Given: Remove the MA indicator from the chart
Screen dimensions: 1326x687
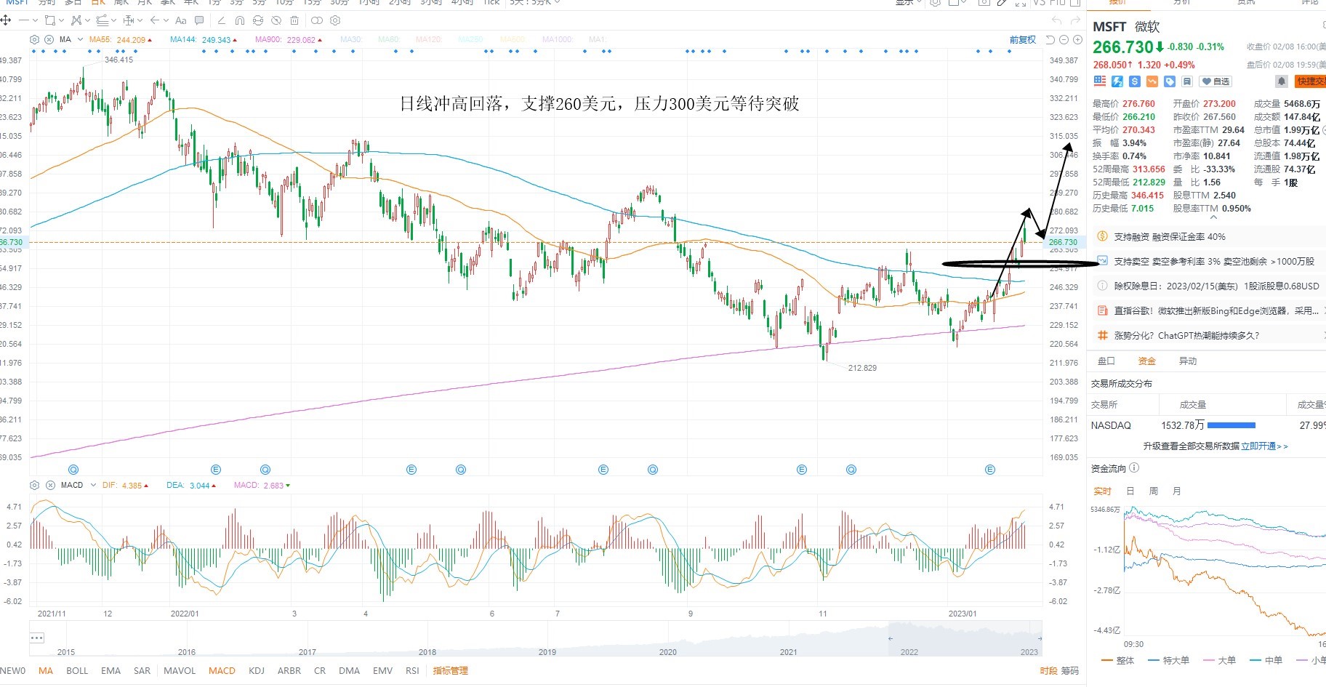Looking at the screenshot, I should point(49,39).
